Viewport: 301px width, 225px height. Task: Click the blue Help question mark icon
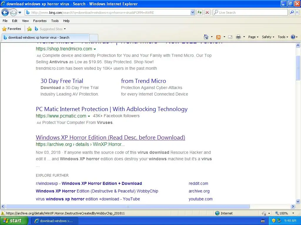[x=293, y=37]
